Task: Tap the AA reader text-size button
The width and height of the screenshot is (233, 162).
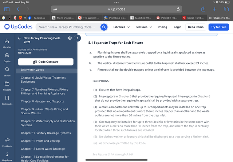Action: click(x=55, y=9)
